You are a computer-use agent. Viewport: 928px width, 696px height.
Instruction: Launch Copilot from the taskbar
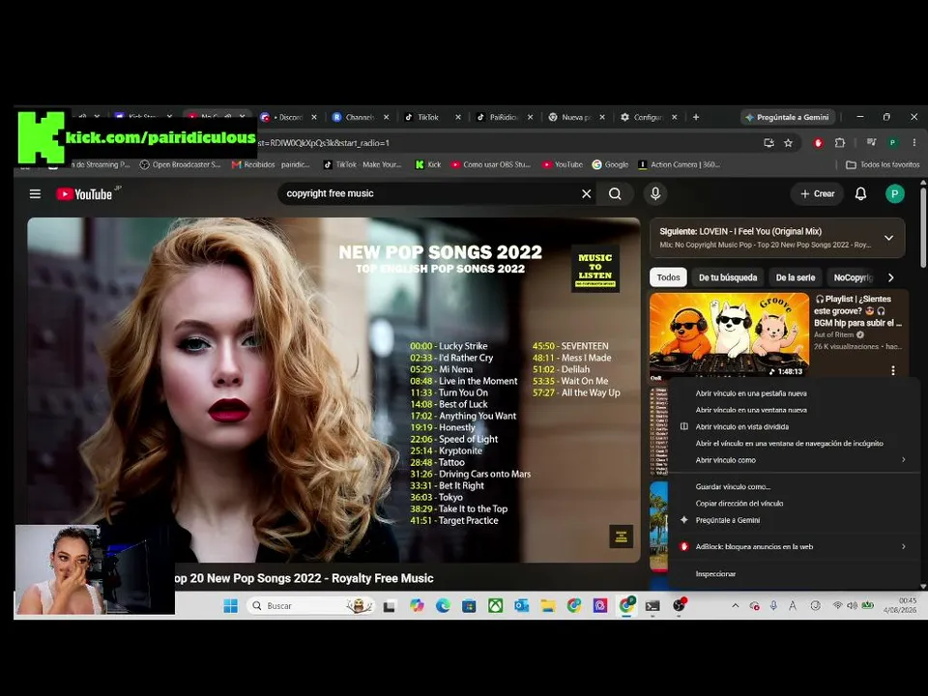pyautogui.click(x=417, y=605)
